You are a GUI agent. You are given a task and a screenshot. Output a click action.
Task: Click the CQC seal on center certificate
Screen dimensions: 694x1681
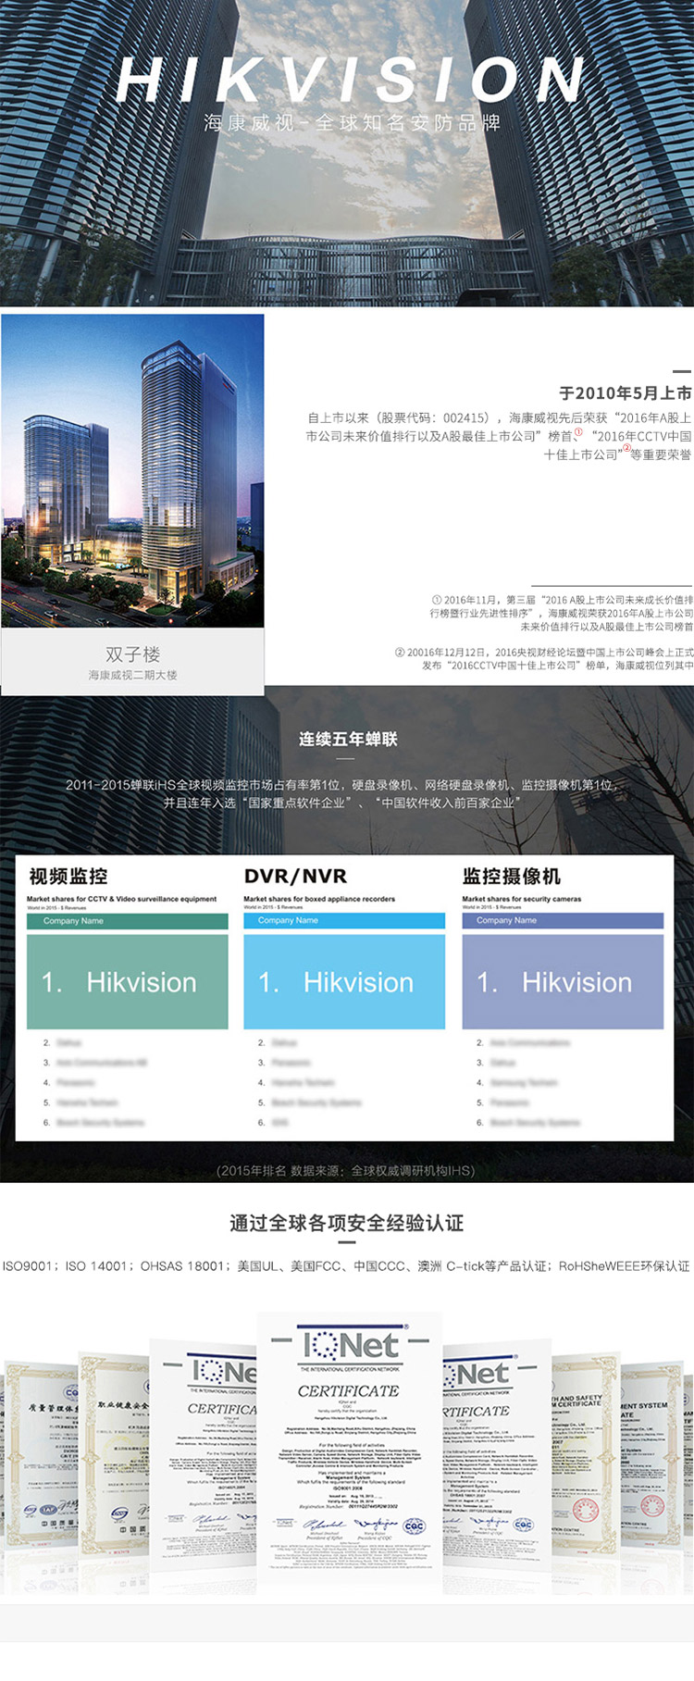[x=414, y=1526]
